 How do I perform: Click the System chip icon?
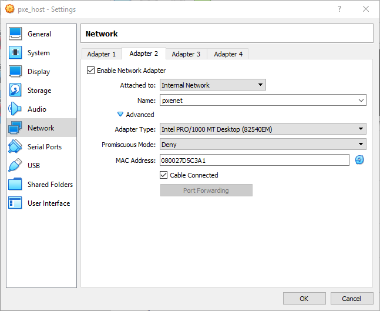(x=15, y=53)
